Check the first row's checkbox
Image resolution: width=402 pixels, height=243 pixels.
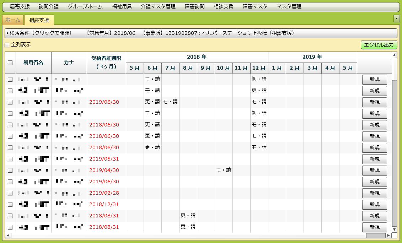click(x=10, y=80)
